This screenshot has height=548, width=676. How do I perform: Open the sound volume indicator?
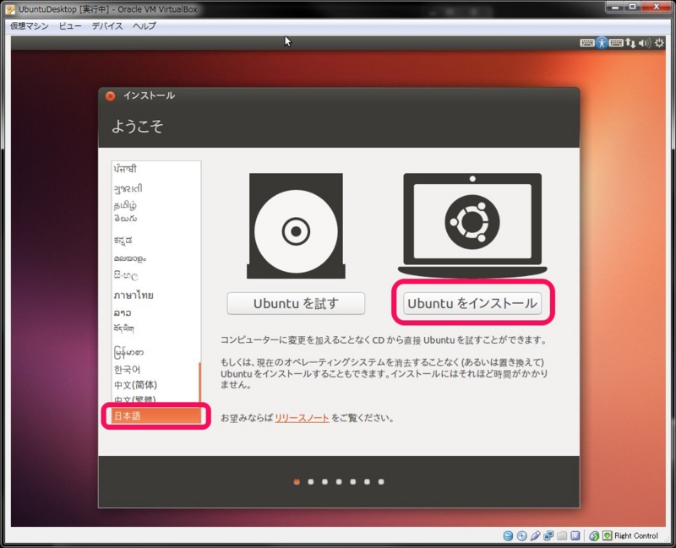(x=645, y=43)
